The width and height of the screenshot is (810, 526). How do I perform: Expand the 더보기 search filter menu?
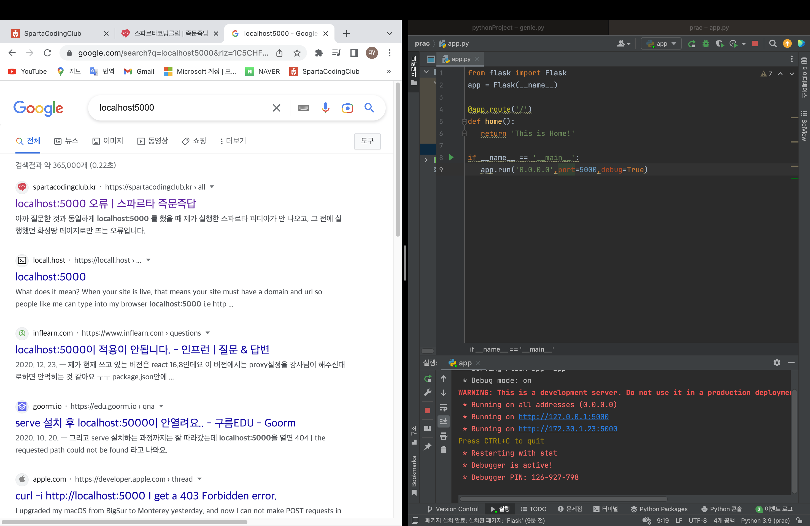(233, 141)
